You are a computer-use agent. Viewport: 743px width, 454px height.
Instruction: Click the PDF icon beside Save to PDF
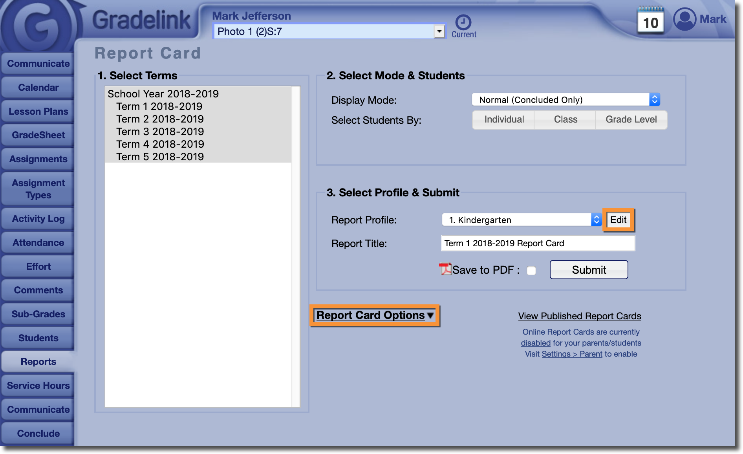[445, 269]
